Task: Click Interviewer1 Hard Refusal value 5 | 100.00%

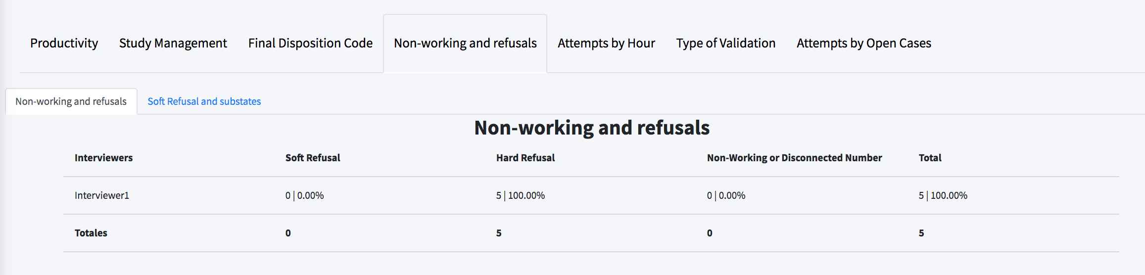Action: click(x=521, y=195)
